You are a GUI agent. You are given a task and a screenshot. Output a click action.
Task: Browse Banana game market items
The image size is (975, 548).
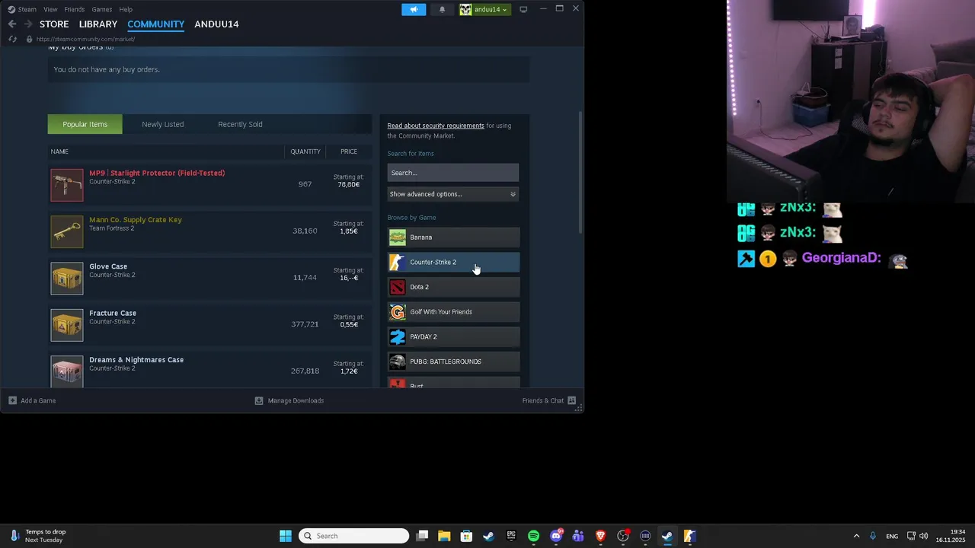[454, 237]
